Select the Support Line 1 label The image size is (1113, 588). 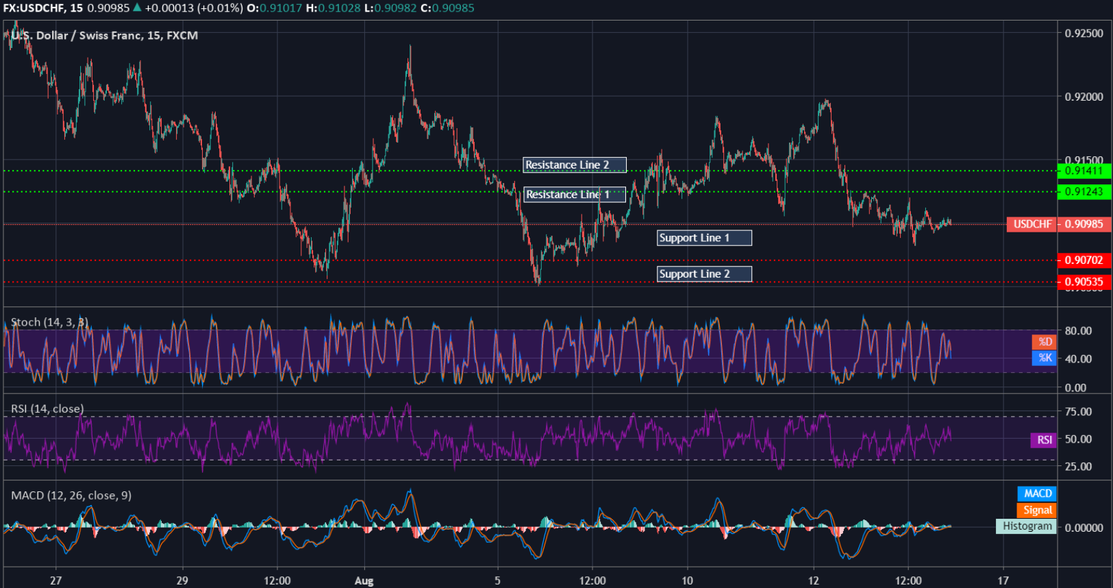pyautogui.click(x=704, y=238)
